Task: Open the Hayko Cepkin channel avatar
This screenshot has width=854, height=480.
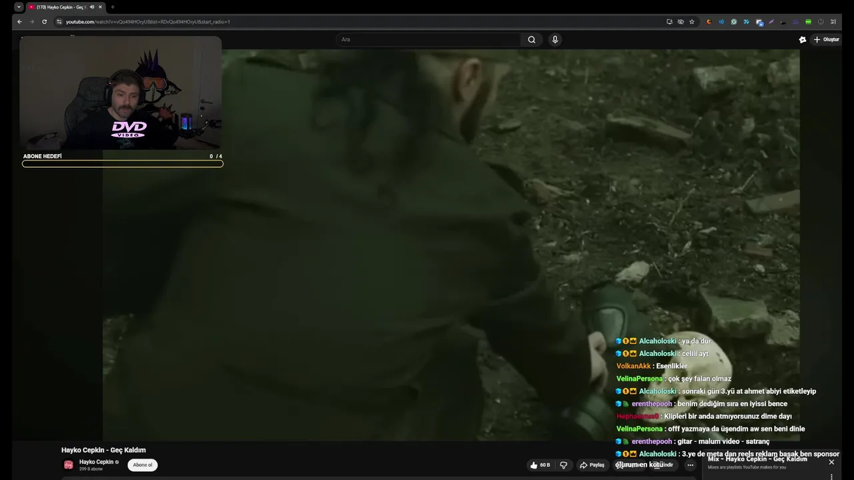Action: pos(68,465)
